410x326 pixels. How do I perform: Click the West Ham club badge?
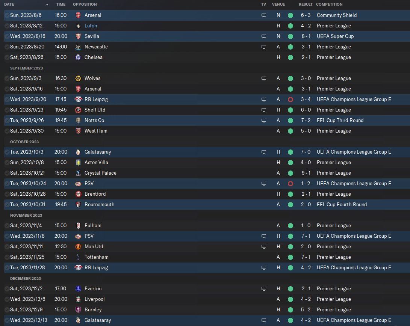click(78, 131)
